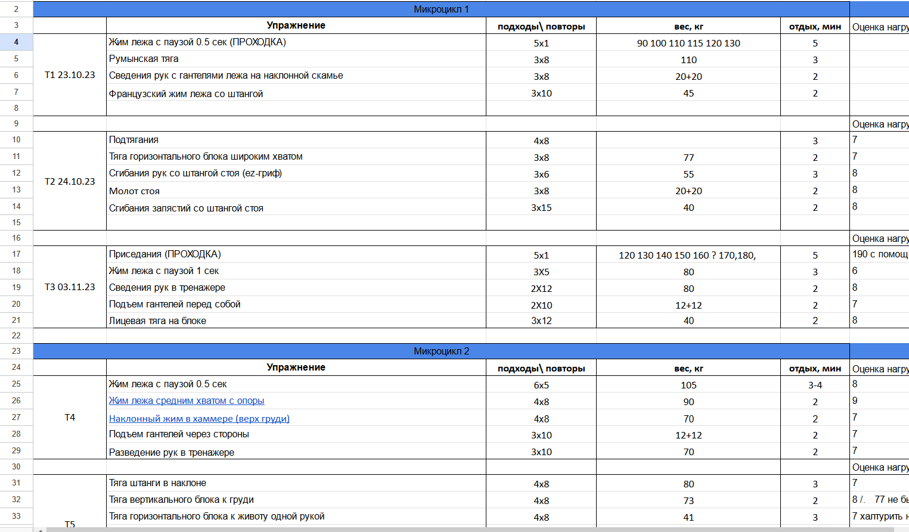This screenshot has width=909, height=532.
Task: Select cell 'Тяга штанги в наклоне'
Action: 296,483
